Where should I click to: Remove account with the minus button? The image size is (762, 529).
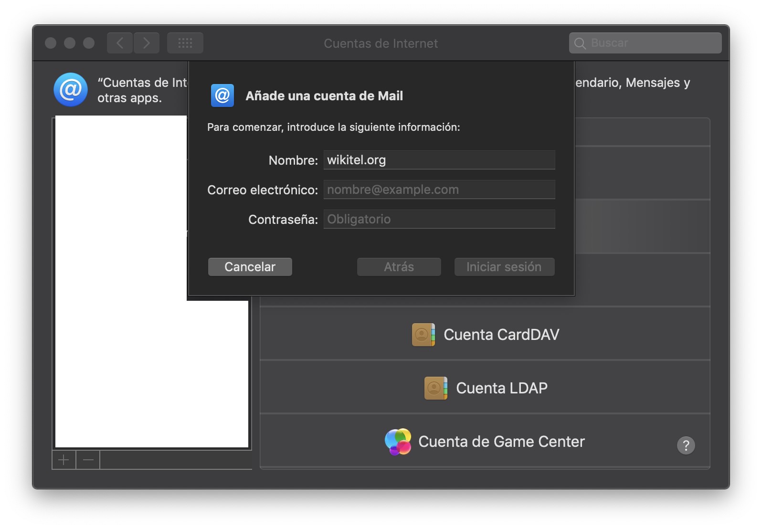[x=88, y=460]
